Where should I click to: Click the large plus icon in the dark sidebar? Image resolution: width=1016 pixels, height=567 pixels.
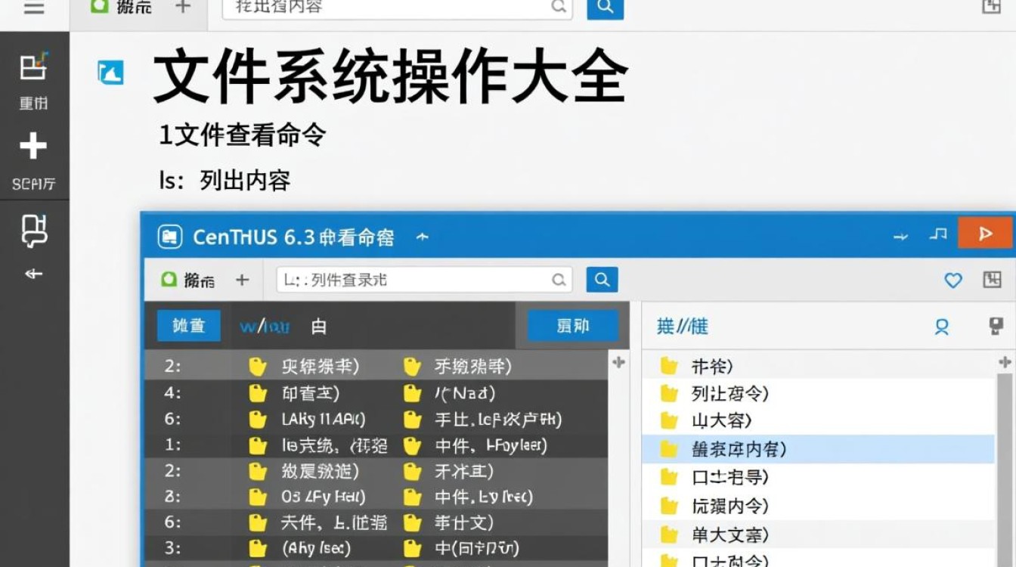coord(33,145)
